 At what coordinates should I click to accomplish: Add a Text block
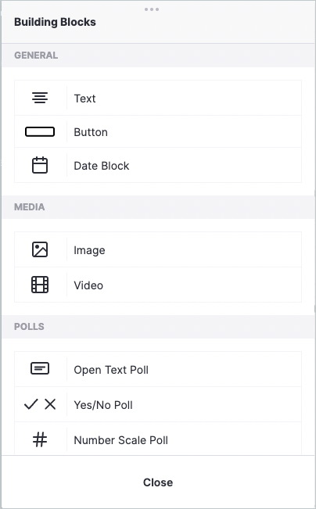point(84,99)
